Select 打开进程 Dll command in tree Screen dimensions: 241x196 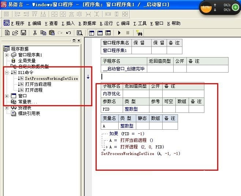[34, 90]
